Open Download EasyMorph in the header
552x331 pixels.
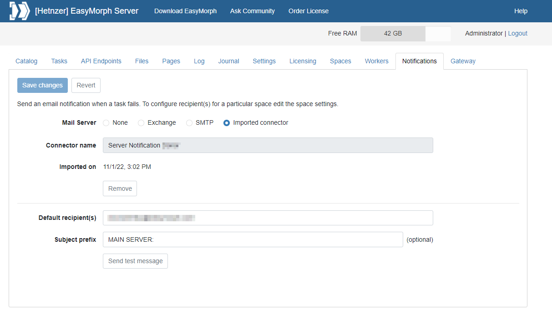click(x=185, y=11)
